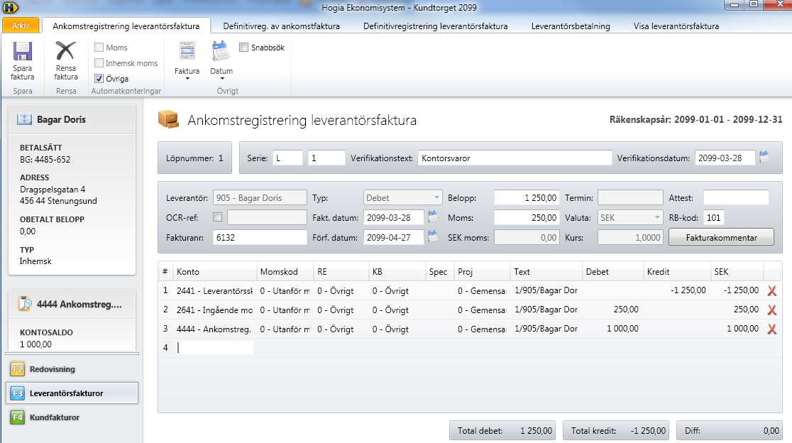Open the Datum calendar ribbon icon
The image size is (792, 443).
pyautogui.click(x=221, y=51)
